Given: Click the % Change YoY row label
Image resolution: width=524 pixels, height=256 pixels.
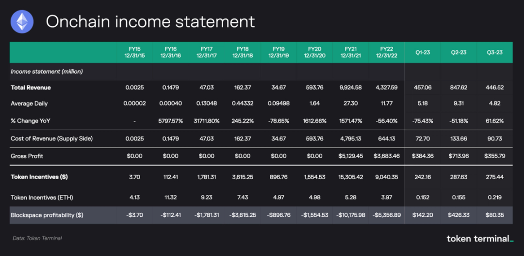Looking at the screenshot, I should 31,121.
